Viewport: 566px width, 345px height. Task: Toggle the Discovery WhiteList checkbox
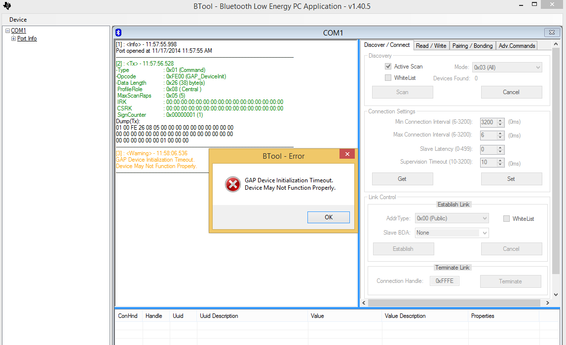388,78
